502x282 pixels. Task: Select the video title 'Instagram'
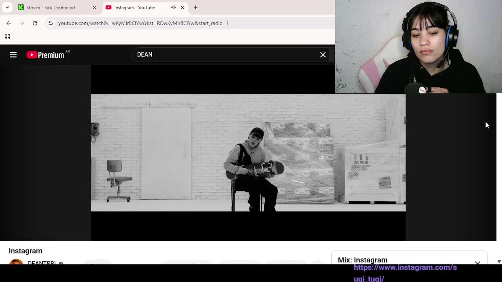pyautogui.click(x=25, y=251)
